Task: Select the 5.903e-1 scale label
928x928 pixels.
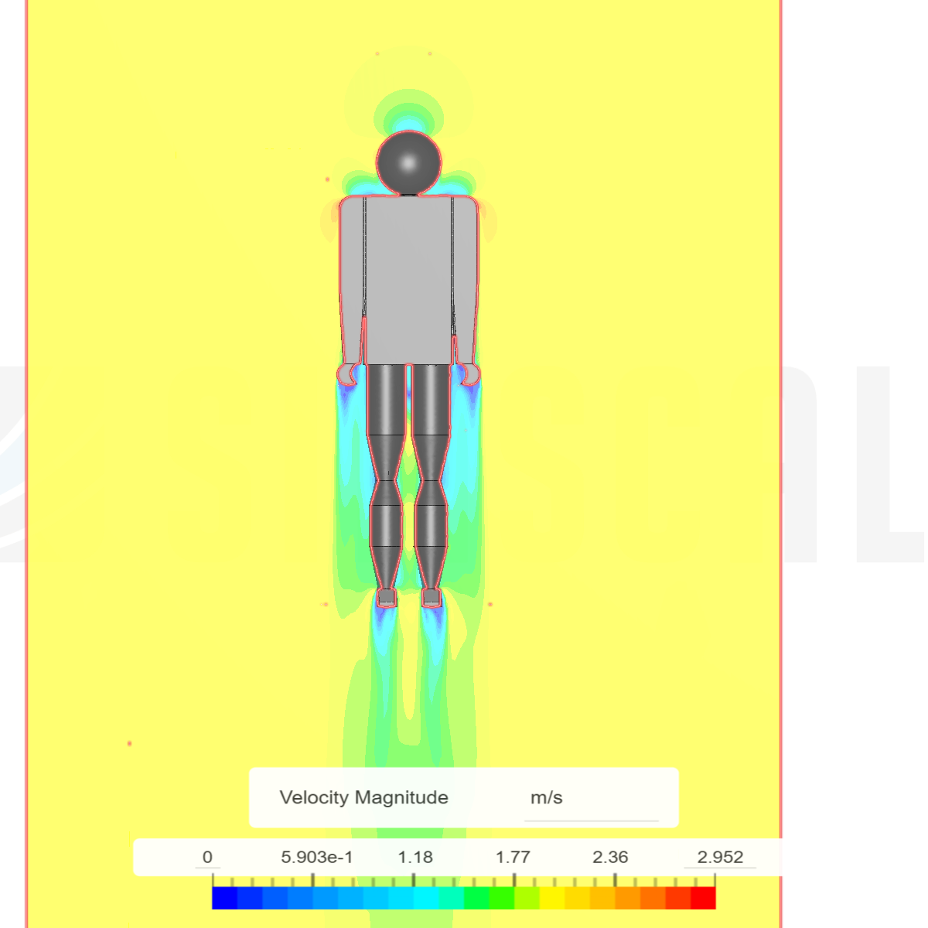Action: tap(316, 857)
